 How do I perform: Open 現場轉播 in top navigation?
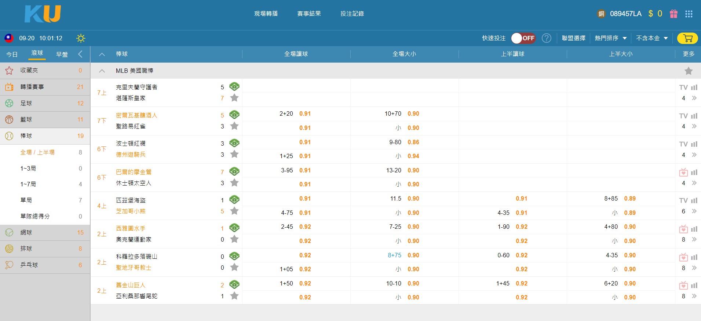[266, 14]
